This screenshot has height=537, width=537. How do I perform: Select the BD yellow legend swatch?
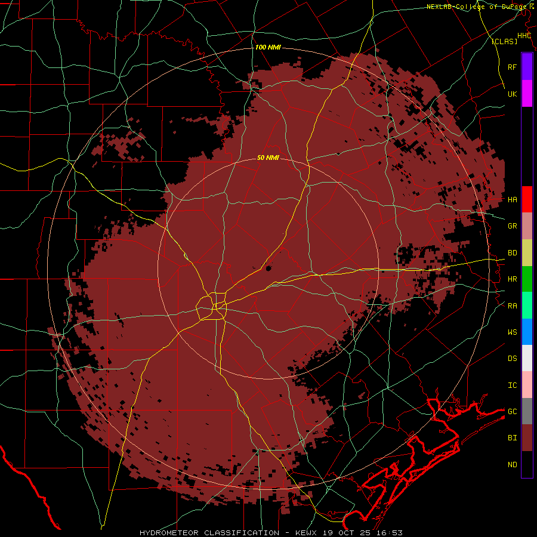point(527,252)
